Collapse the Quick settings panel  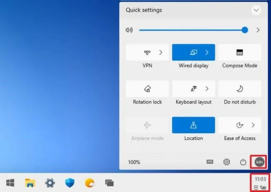point(256,10)
